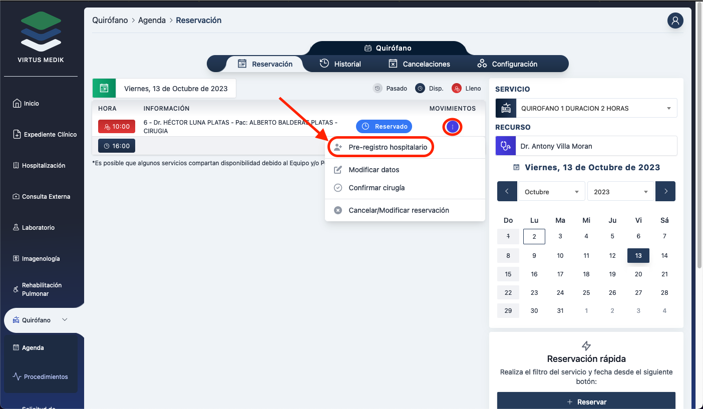Open the user profile avatar icon
This screenshot has height=409, width=703.
coord(675,21)
